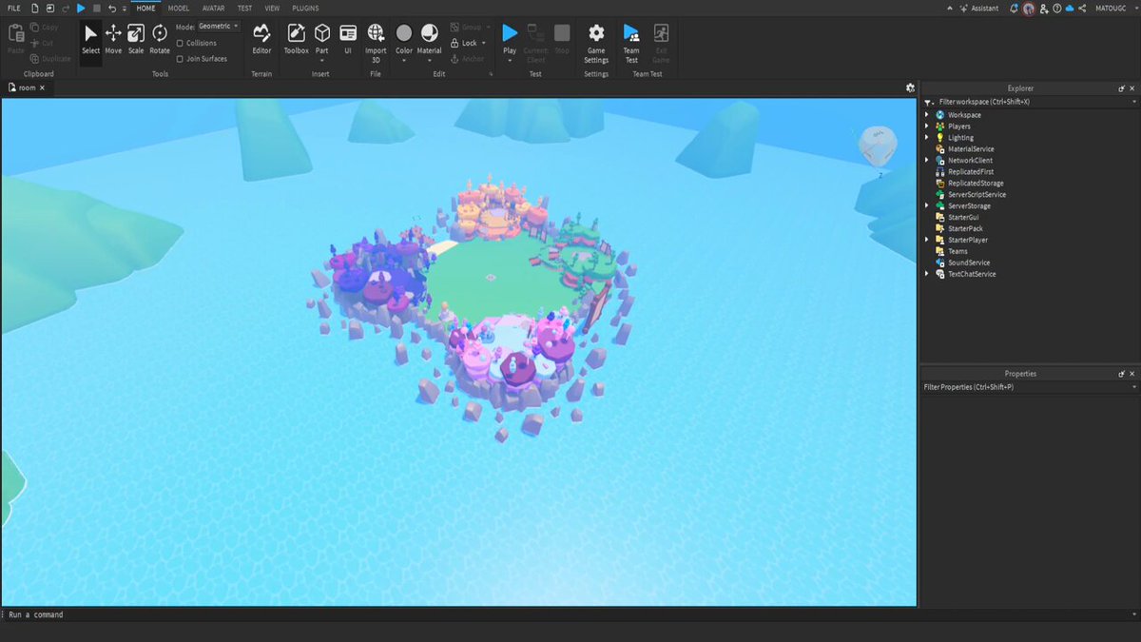Expand the Play options dropdown arrow
The width and height of the screenshot is (1141, 642).
510,60
